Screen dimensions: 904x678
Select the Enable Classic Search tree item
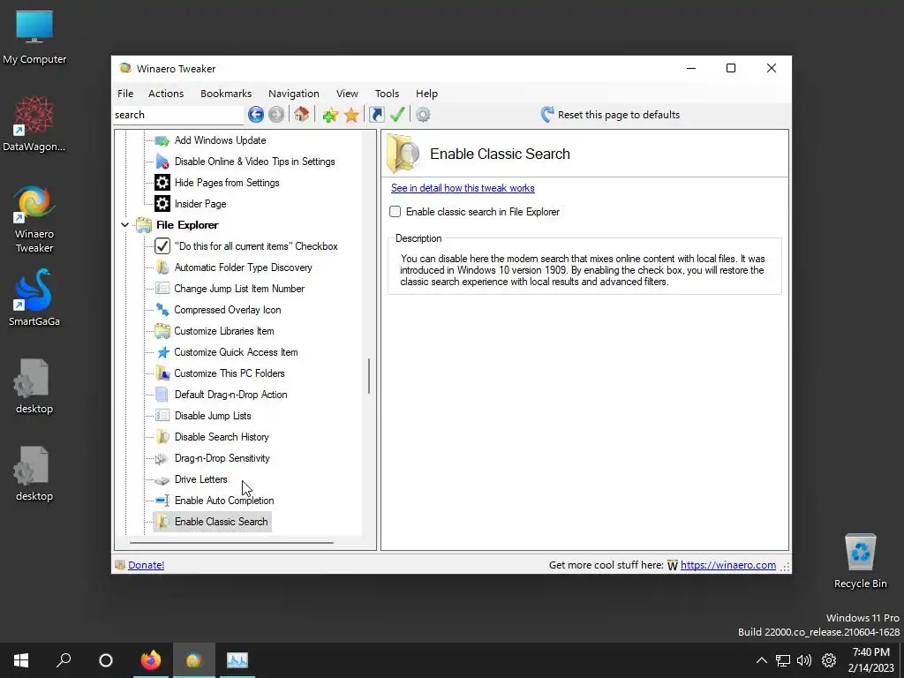coord(212,522)
